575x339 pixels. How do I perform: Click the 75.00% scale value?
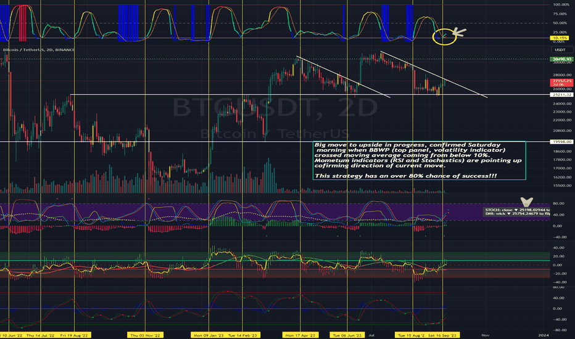click(x=561, y=14)
